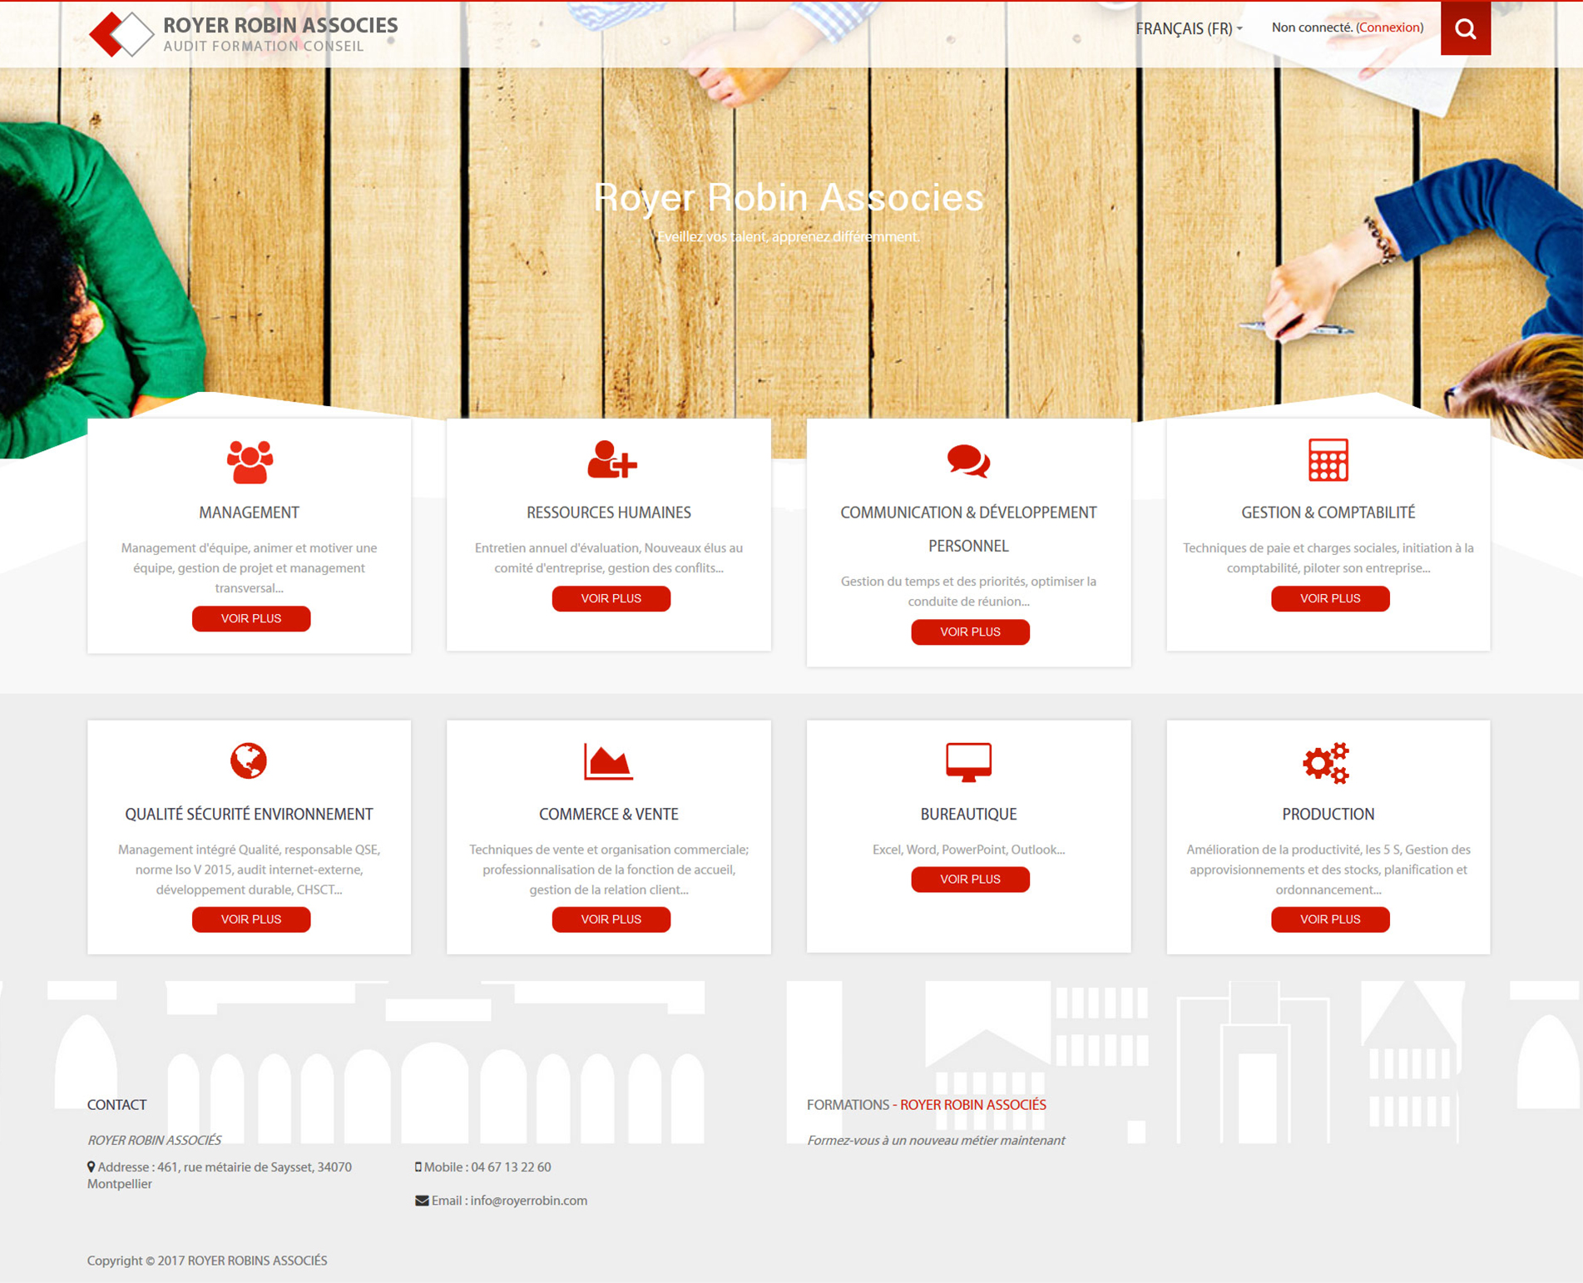Click the hero title Royer Robin Associes

click(x=789, y=197)
